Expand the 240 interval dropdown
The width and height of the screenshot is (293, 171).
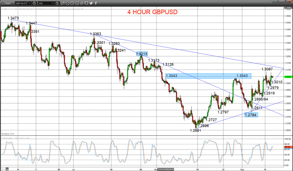click(53, 3)
